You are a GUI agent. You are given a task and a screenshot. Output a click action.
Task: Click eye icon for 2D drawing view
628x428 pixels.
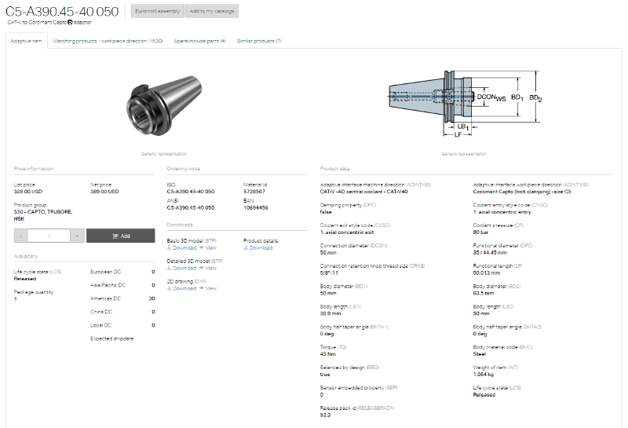(x=202, y=288)
